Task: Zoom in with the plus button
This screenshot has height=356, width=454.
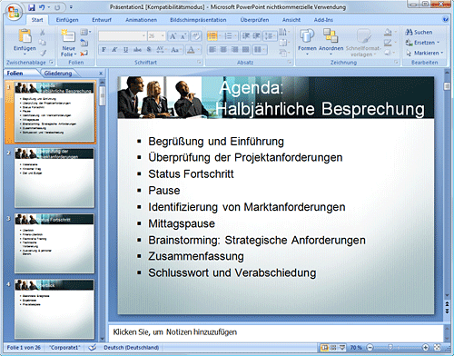Action: pyautogui.click(x=426, y=348)
